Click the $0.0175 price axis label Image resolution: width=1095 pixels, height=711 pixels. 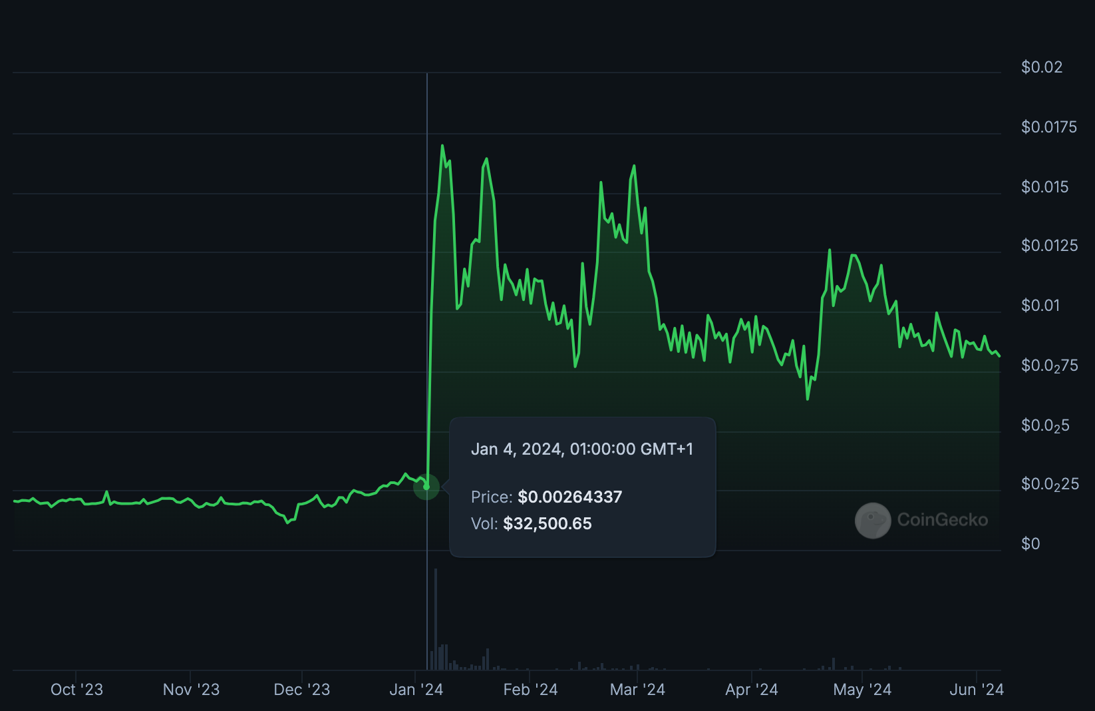tap(1048, 127)
